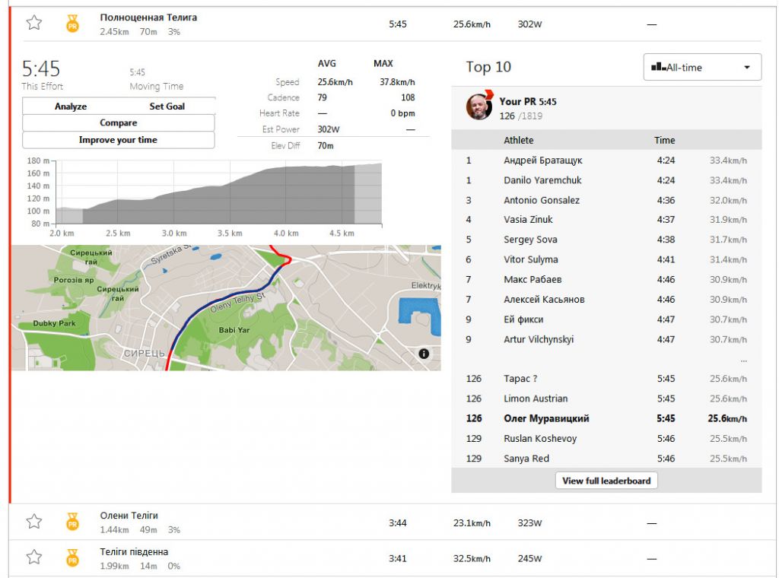Click PR medal icon for Теліги південна

click(72, 558)
